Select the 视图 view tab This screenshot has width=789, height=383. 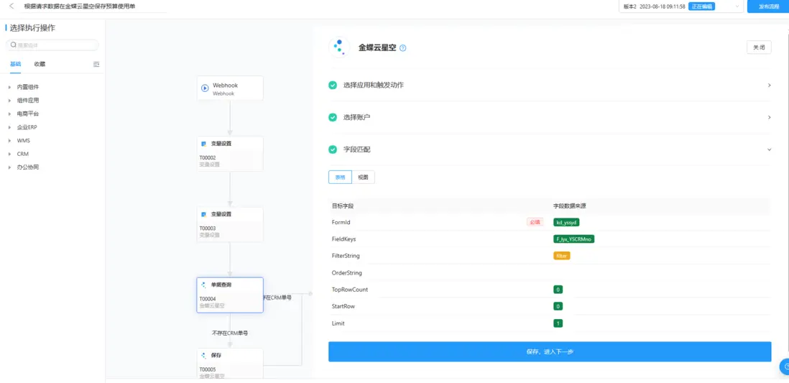[364, 177]
